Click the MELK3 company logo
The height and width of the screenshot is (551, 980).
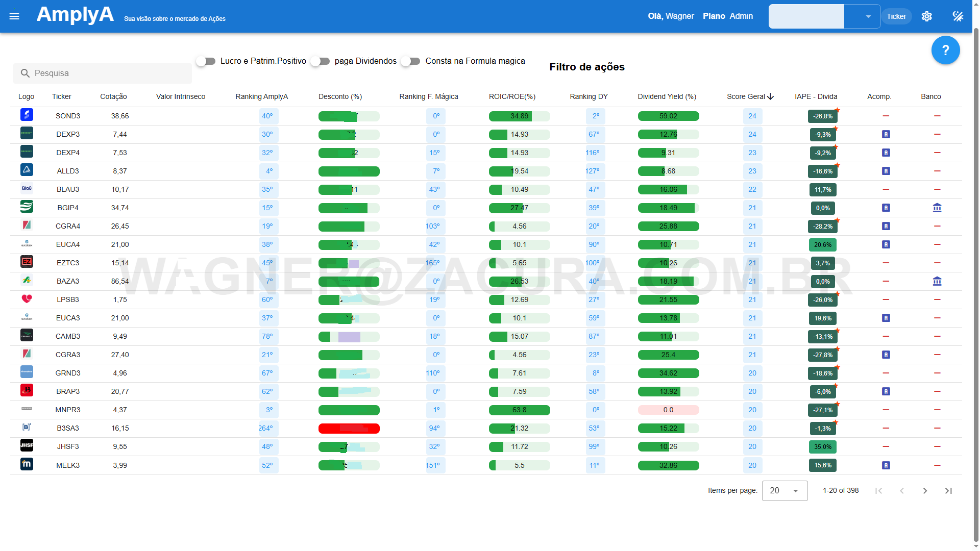point(27,464)
